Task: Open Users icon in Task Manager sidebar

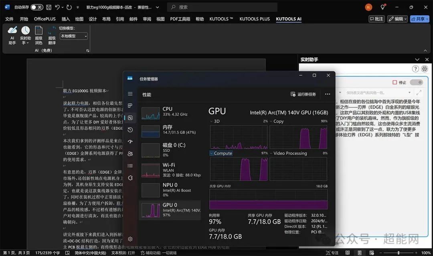Action: tap(130, 154)
